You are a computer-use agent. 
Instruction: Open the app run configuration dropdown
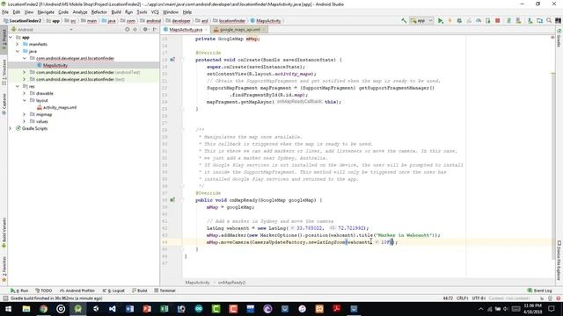422,21
